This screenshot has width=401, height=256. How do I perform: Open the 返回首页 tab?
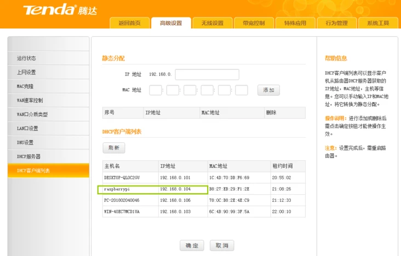tap(130, 23)
